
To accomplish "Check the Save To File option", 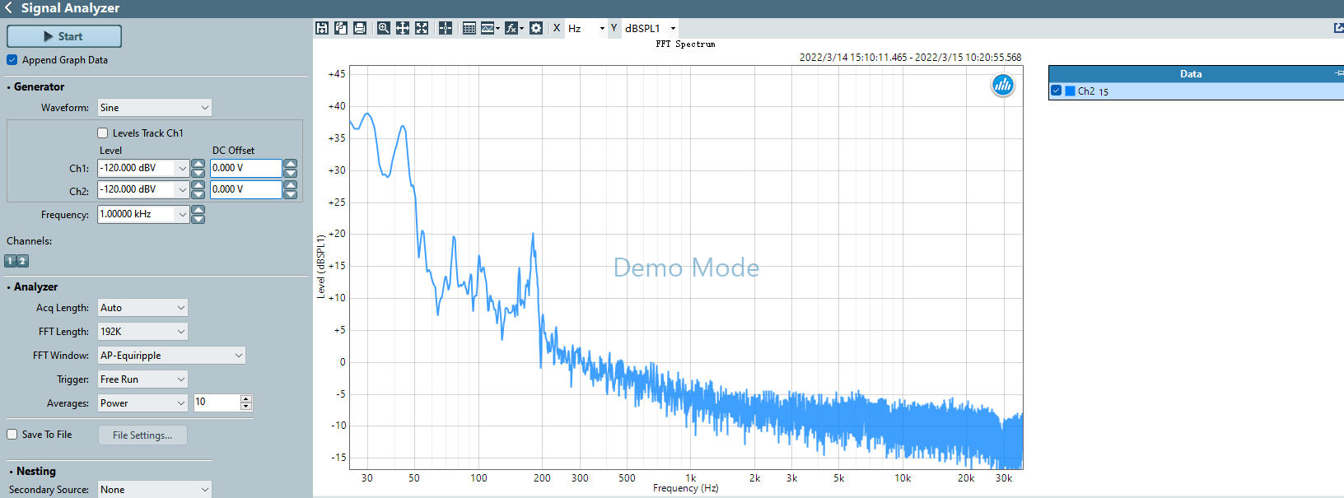I will (x=12, y=435).
